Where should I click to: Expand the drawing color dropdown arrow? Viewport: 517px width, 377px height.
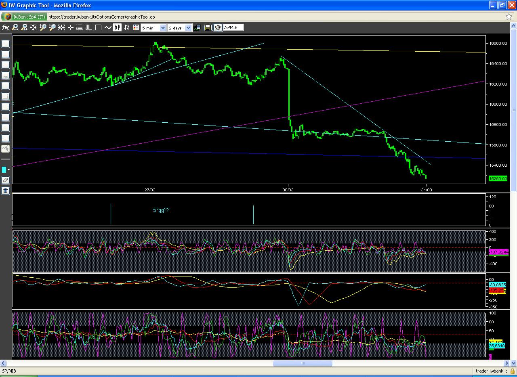pos(8,170)
